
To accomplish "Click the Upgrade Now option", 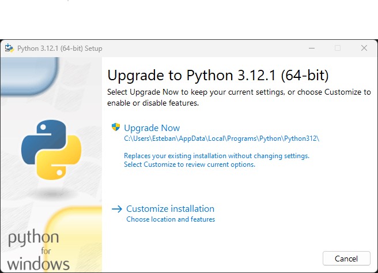I will pyautogui.click(x=152, y=128).
